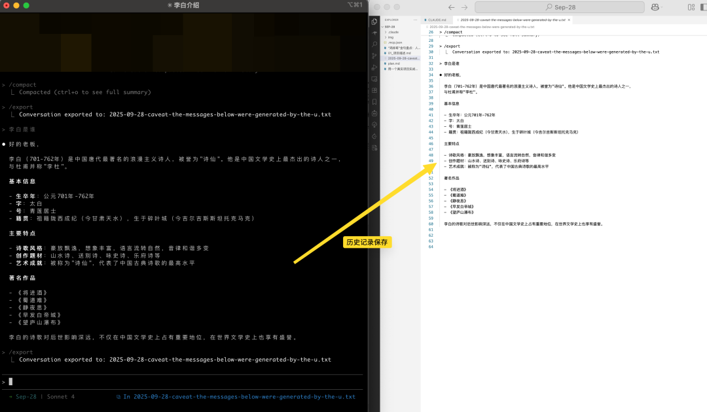Image resolution: width=707 pixels, height=412 pixels.
Task: Open the Explorer more actions ellipsis
Action: coord(415,20)
